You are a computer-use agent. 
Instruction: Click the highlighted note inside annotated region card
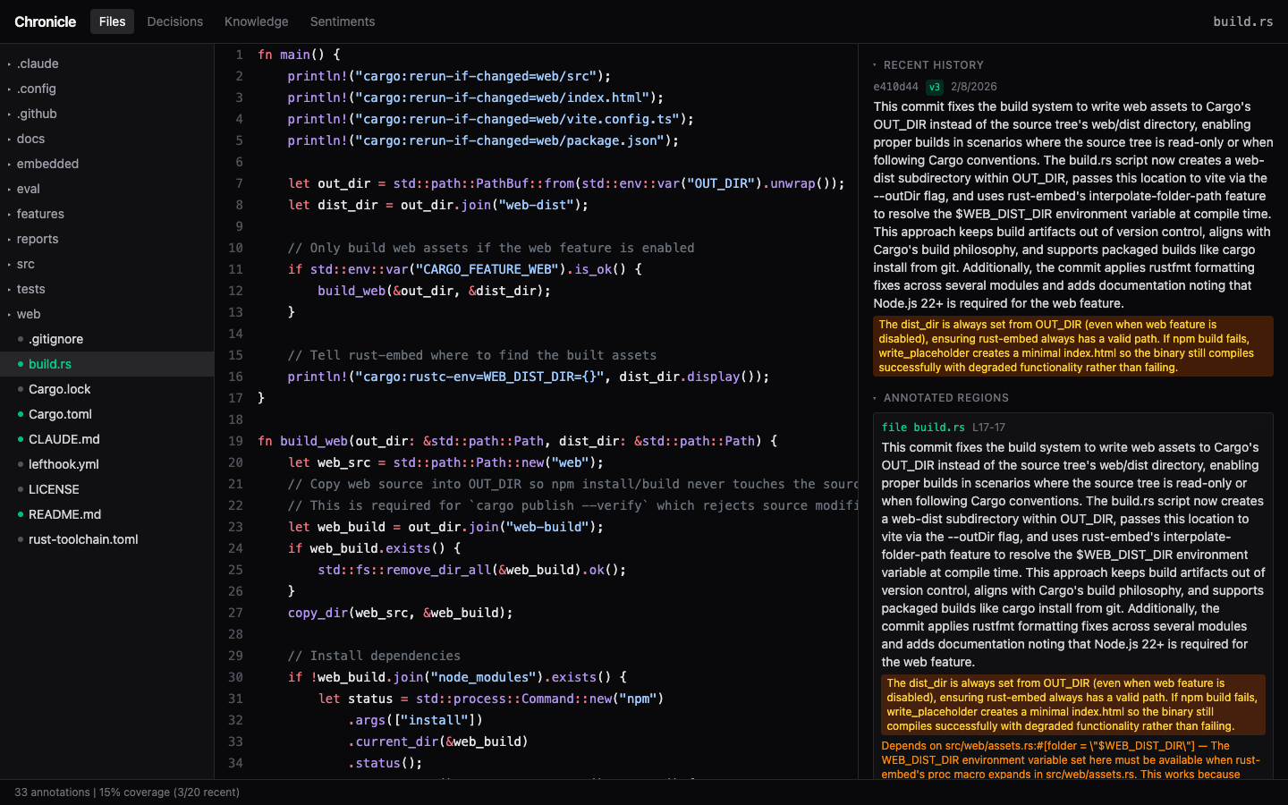point(1073,705)
